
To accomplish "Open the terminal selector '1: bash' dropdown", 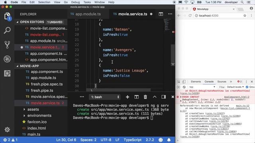I will point(105,97).
